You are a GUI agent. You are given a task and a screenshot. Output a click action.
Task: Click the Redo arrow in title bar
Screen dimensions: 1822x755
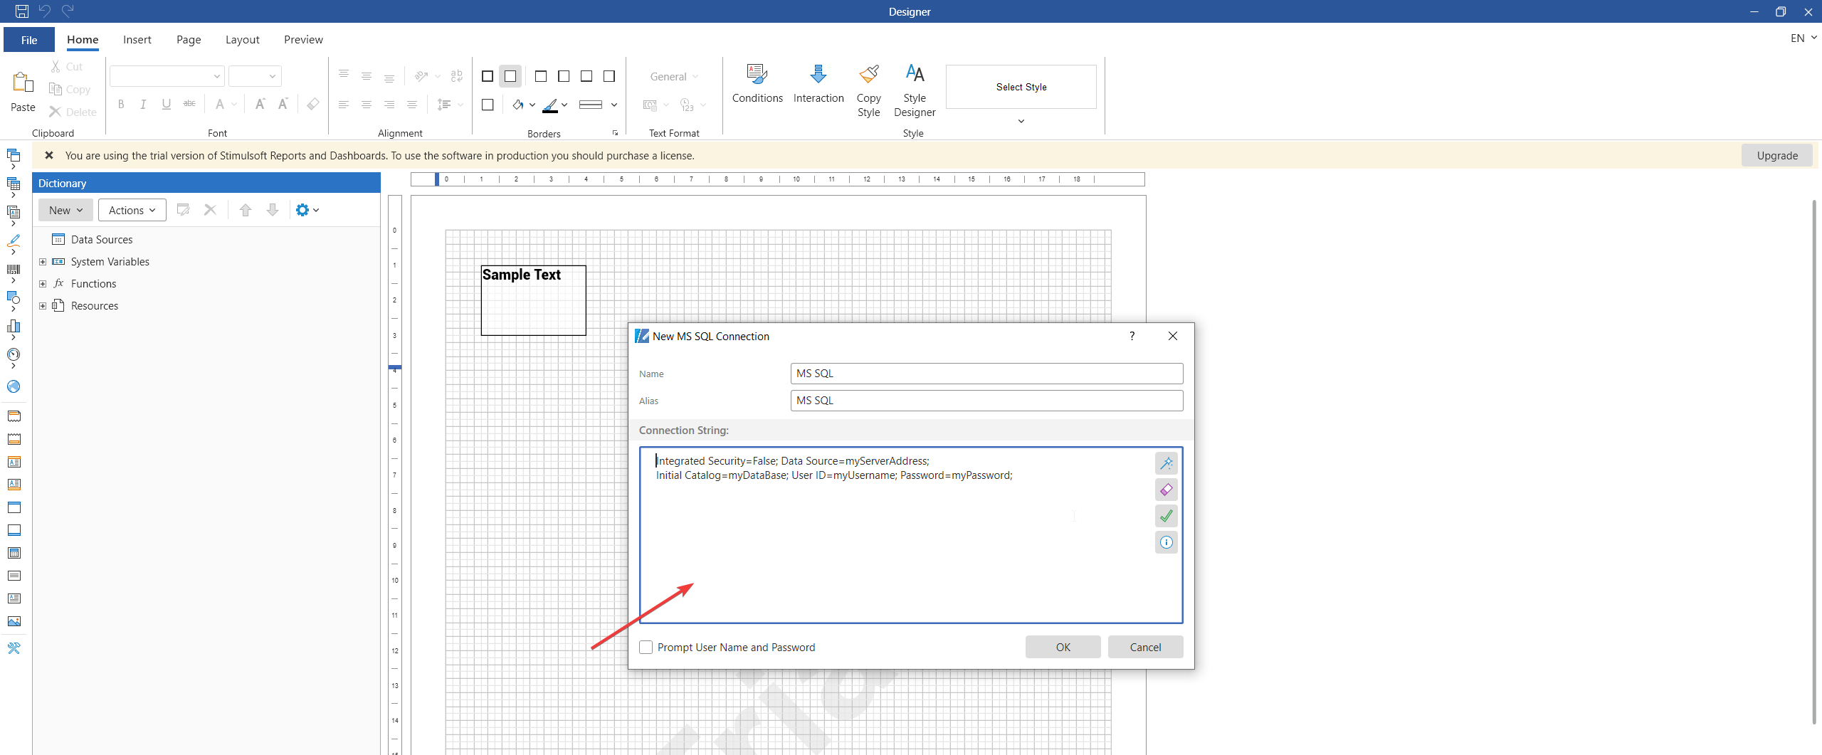click(68, 11)
